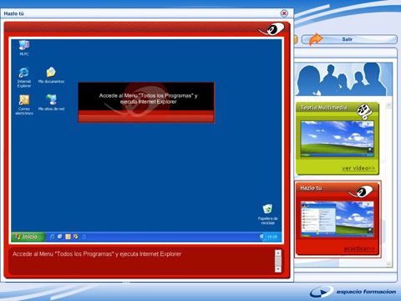
Task: Open the ver video link
Action: [x=358, y=168]
